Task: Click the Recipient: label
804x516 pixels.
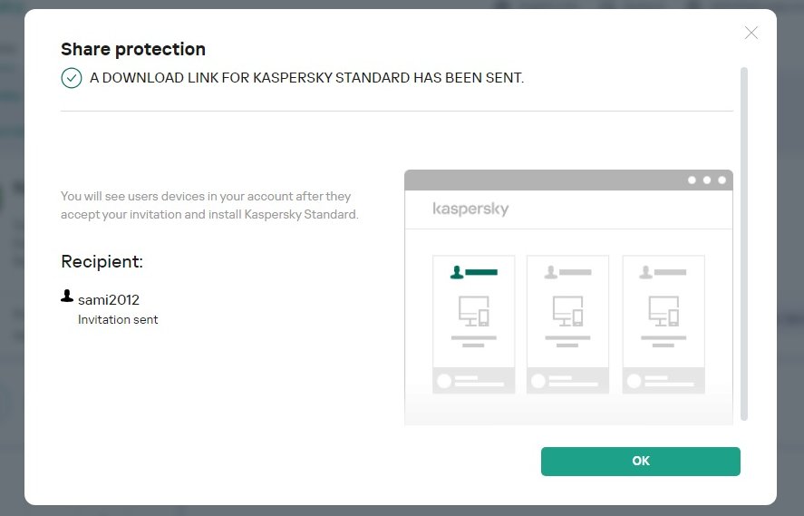Action: 102,262
